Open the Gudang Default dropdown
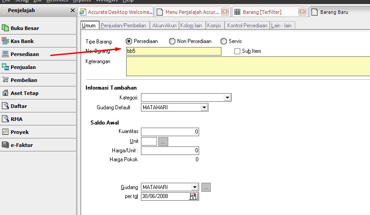 [204, 107]
